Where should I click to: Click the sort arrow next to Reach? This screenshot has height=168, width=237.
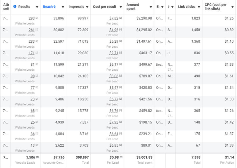[55, 6]
